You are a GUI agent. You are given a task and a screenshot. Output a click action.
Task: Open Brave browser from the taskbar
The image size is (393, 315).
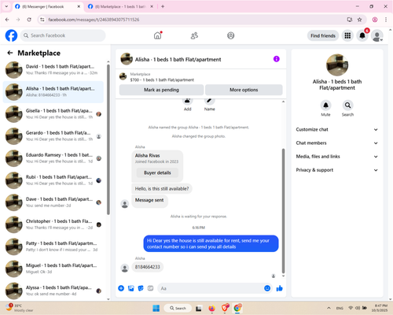[225, 308]
